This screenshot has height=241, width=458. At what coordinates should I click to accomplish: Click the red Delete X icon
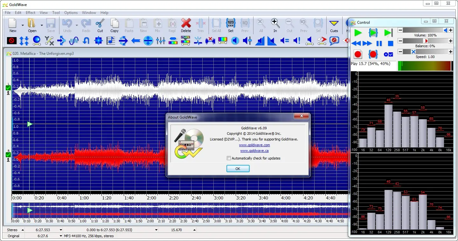point(186,23)
